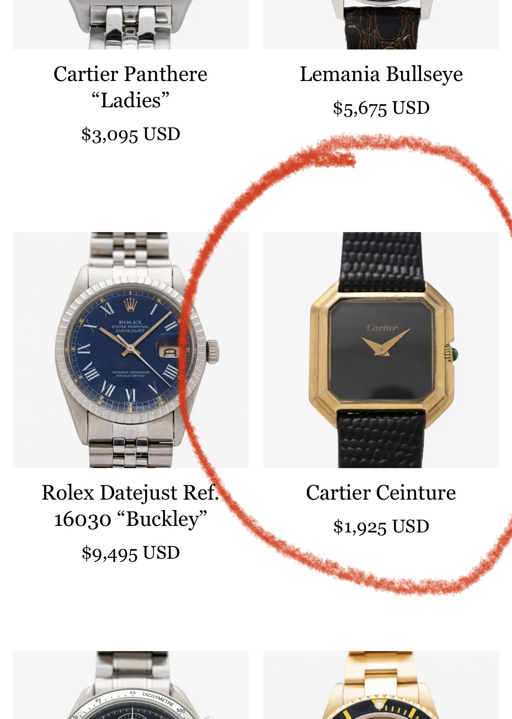Screen dimensions: 512x719
Task: Open the Lemania Bullseye leather strap thumbnail
Action: coord(381,25)
